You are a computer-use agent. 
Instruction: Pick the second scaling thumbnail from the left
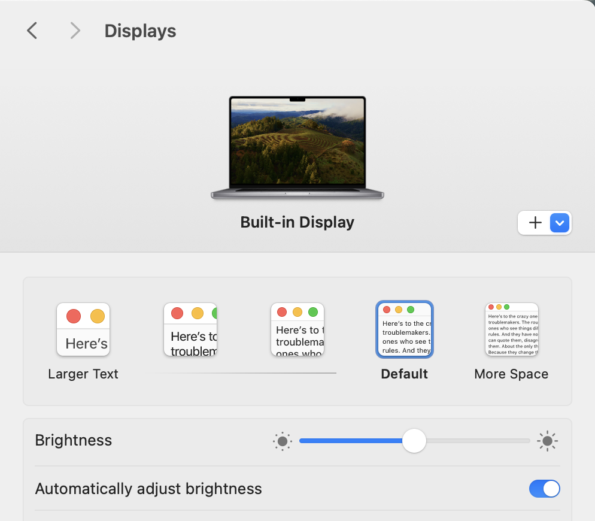(x=190, y=329)
